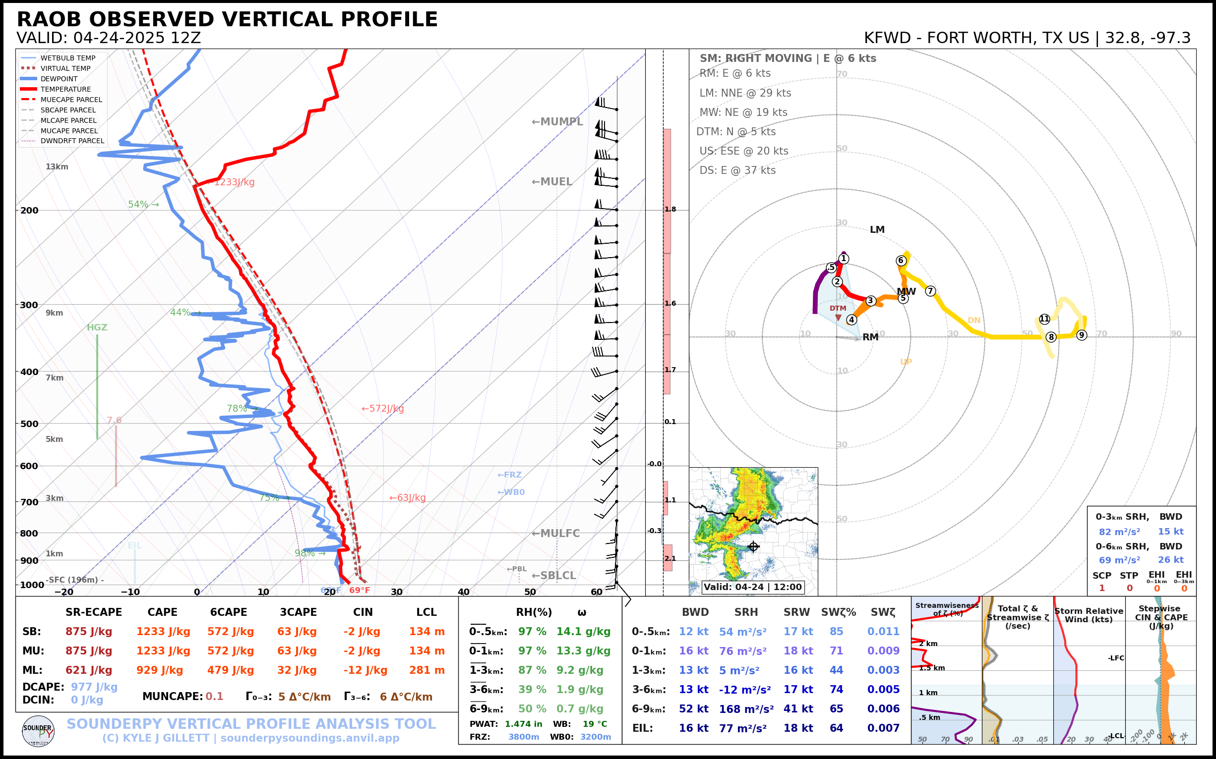Click the Streamwiseness of ζ panel title
Screen dimensions: 1216x759
[x=946, y=609]
